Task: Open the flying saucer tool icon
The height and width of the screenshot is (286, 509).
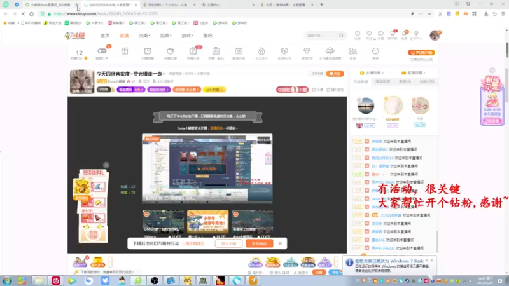Action: 330,51
